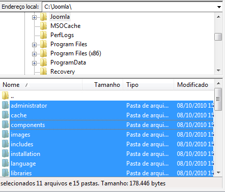Select the components folder row
This screenshot has height=192, width=225.
point(107,125)
